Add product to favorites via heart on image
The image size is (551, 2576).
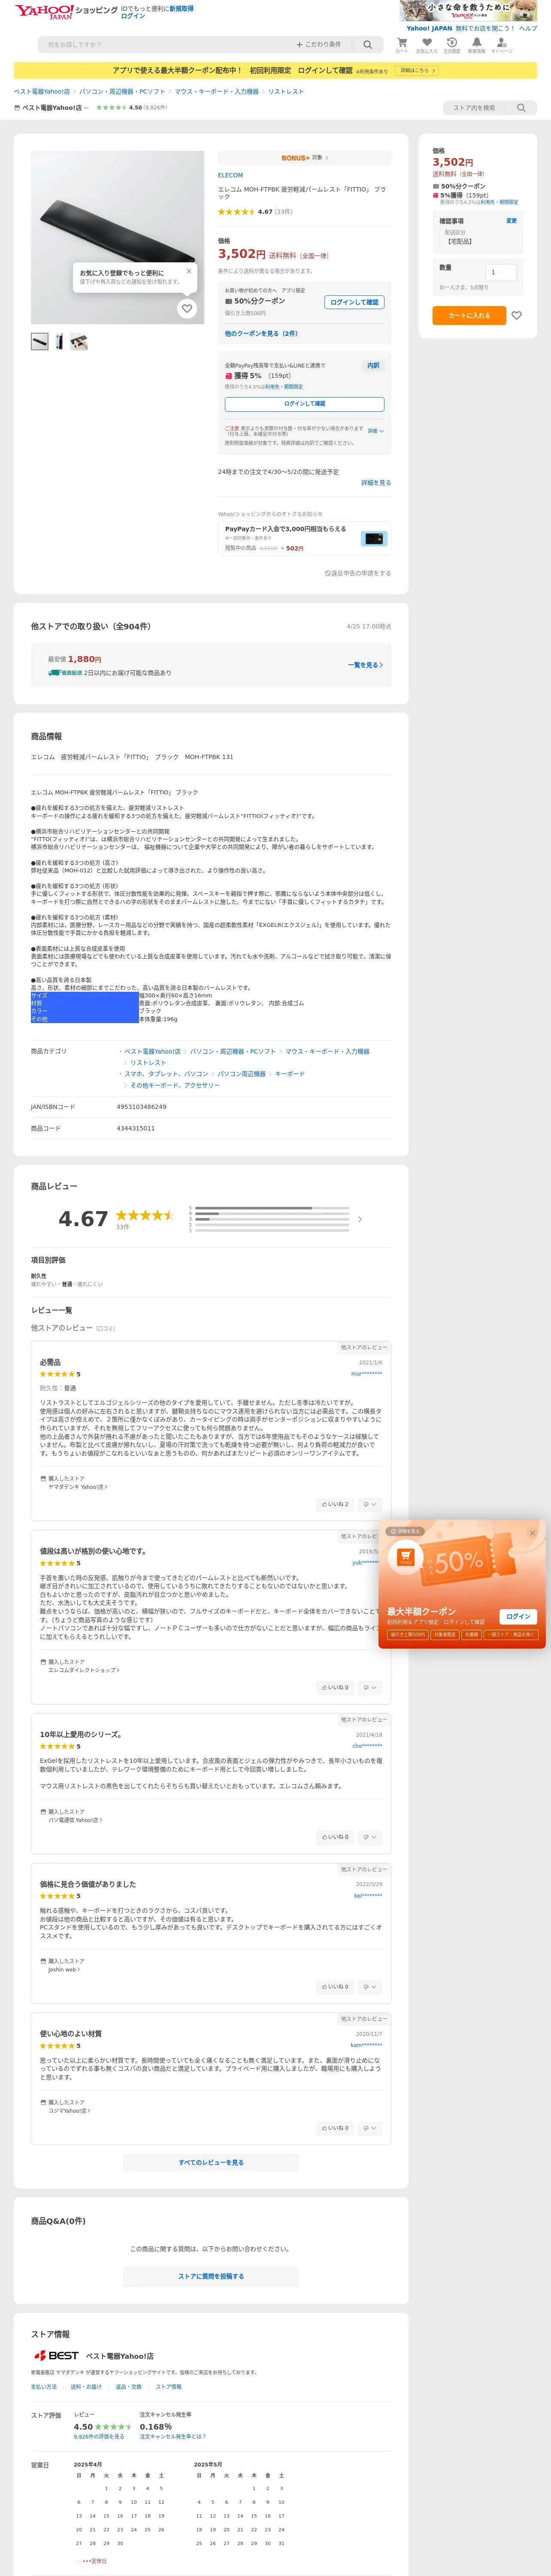(x=187, y=309)
